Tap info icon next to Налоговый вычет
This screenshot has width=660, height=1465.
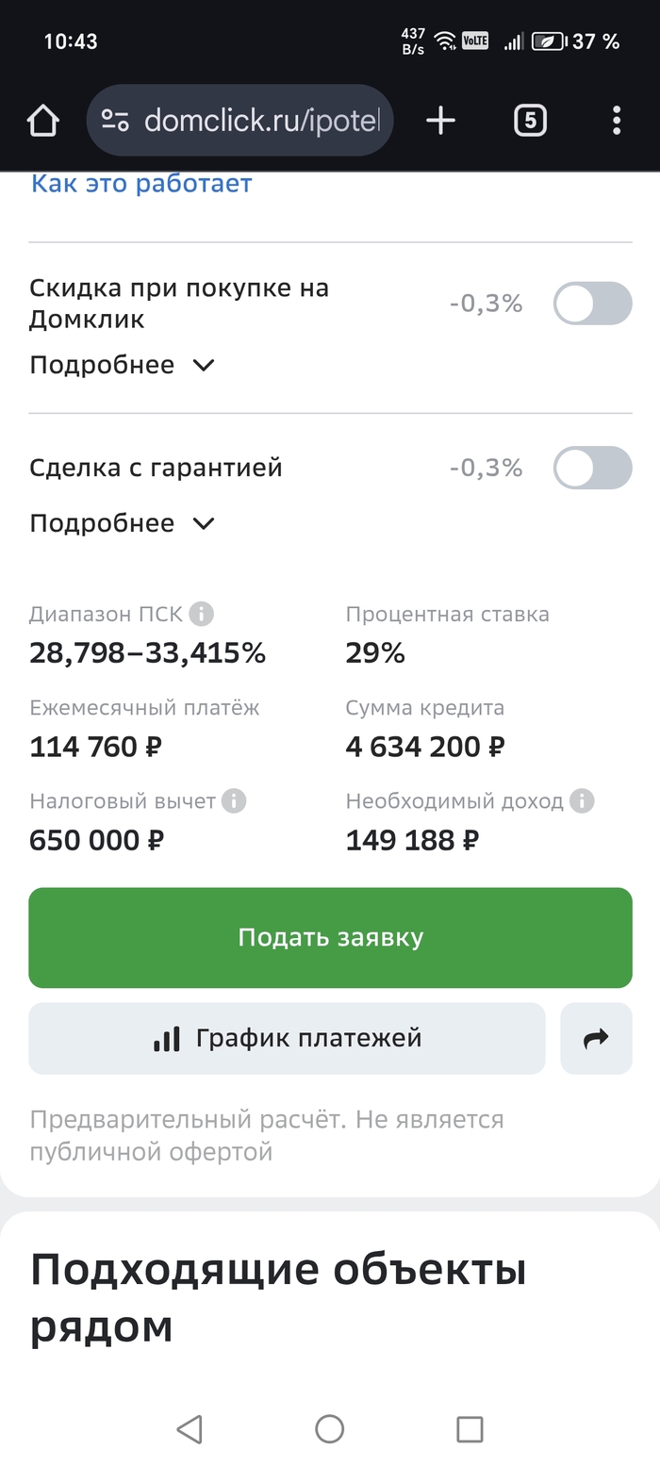(x=233, y=801)
